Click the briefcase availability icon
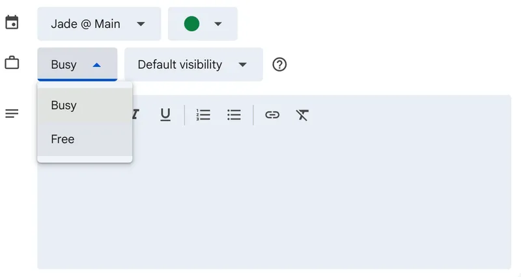 pos(12,64)
